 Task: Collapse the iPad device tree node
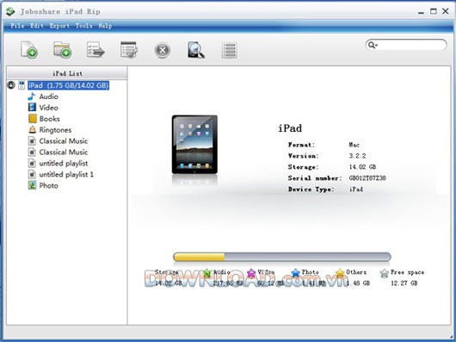coord(11,85)
